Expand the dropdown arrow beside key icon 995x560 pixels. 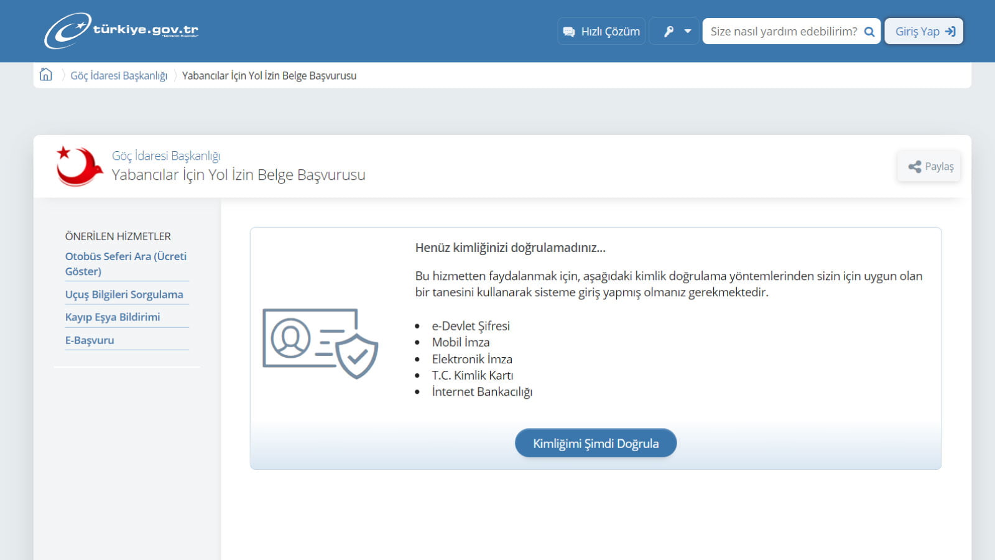pos(688,32)
